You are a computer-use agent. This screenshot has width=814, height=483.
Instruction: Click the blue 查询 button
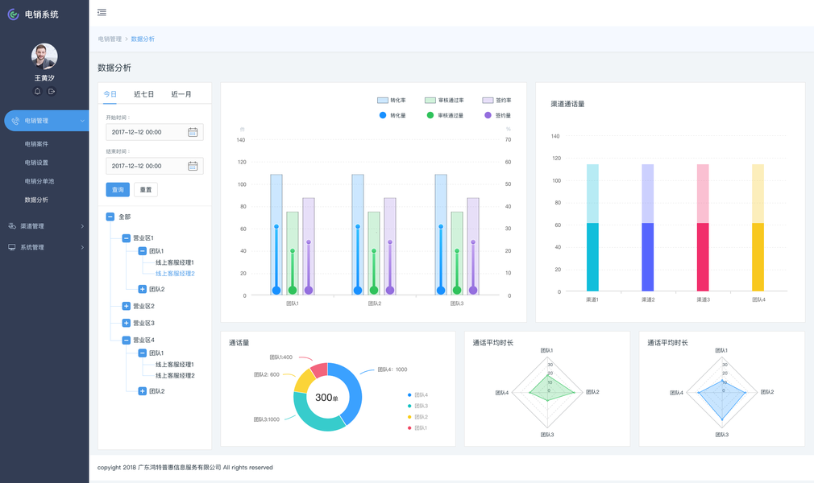tap(118, 190)
